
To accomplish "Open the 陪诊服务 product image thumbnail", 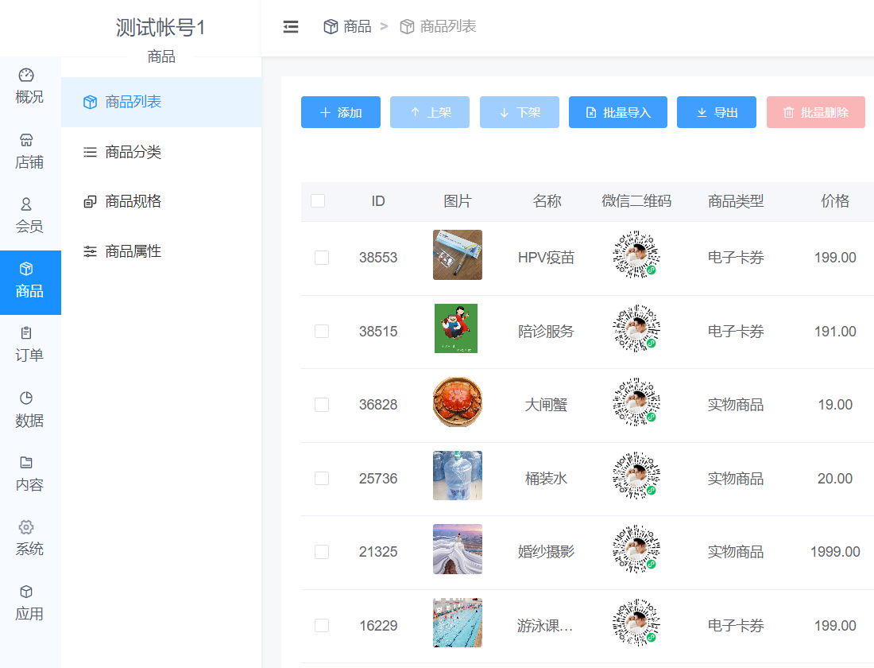I will tap(456, 328).
